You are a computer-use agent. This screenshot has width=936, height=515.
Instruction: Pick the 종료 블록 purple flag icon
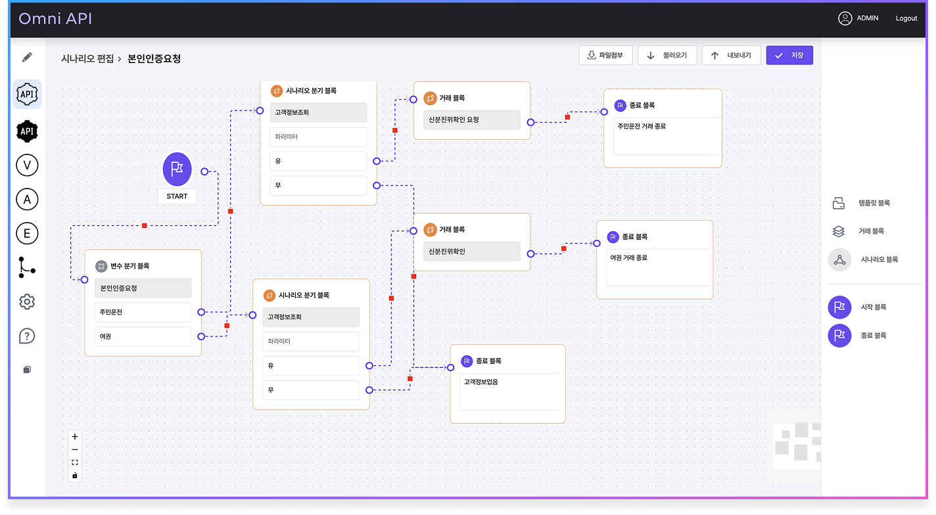[x=839, y=335]
